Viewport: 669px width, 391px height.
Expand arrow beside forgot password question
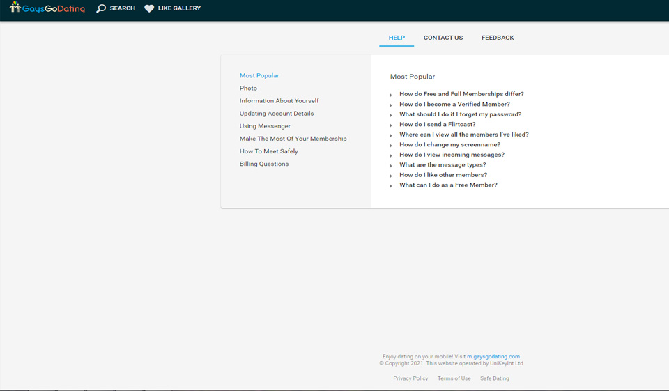tap(392, 115)
